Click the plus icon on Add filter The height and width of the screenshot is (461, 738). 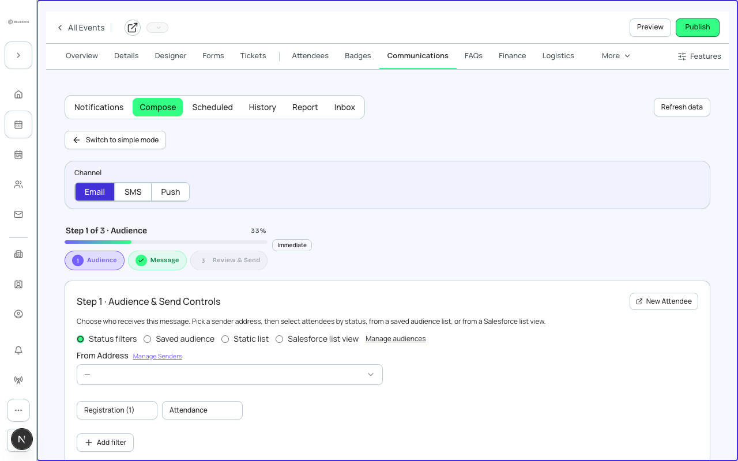(x=89, y=443)
